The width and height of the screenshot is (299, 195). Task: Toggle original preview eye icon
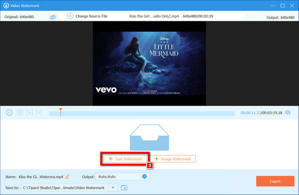tap(53, 17)
